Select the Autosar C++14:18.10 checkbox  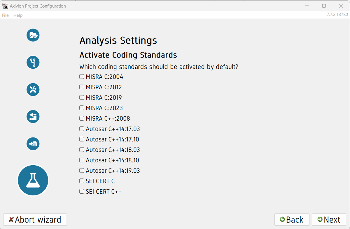click(82, 160)
